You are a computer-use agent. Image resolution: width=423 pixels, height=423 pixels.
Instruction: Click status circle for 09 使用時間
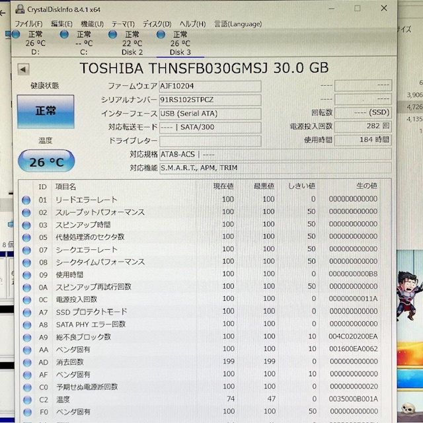(26, 275)
